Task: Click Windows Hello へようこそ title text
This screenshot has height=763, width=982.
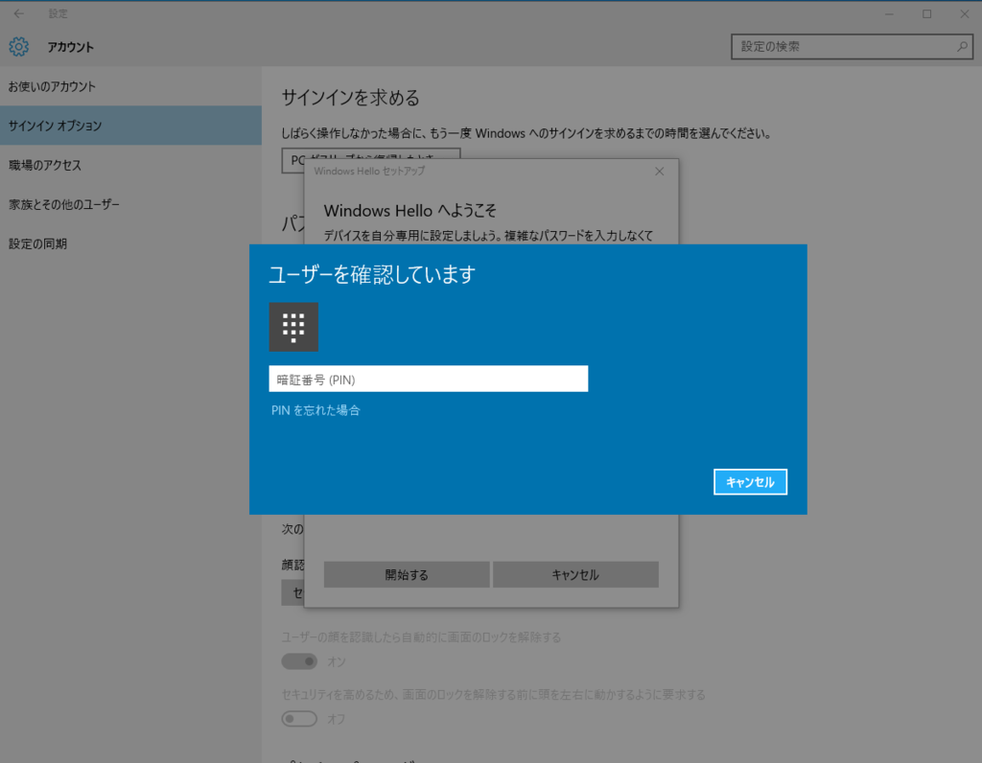Action: tap(410, 210)
